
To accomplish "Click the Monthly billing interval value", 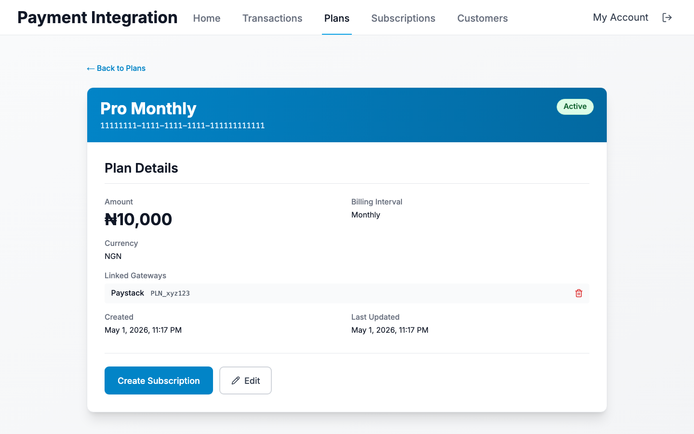I will [366, 215].
